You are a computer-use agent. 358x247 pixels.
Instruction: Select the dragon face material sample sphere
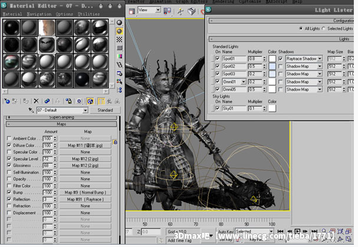tap(46, 44)
